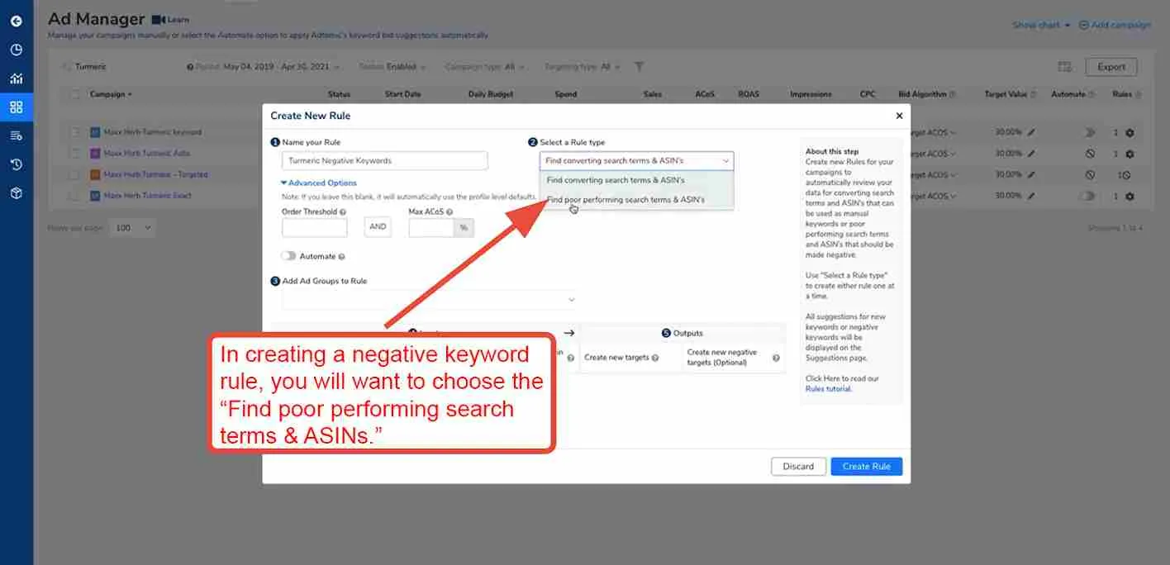
Task: Click the product box icon in sidebar
Action: [x=17, y=192]
